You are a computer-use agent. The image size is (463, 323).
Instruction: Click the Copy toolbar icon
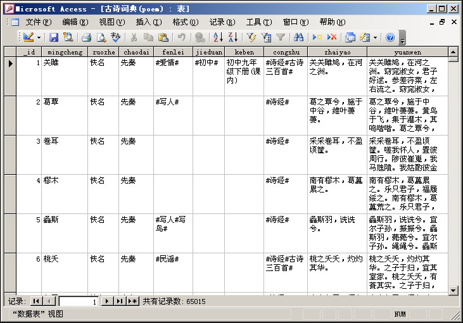pyautogui.click(x=148, y=37)
